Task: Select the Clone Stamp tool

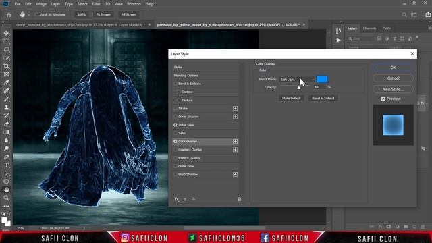Action: pyautogui.click(x=6, y=107)
